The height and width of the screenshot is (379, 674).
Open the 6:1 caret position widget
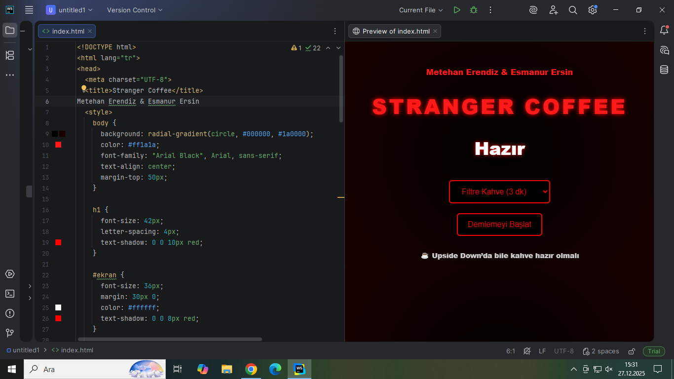(511, 351)
